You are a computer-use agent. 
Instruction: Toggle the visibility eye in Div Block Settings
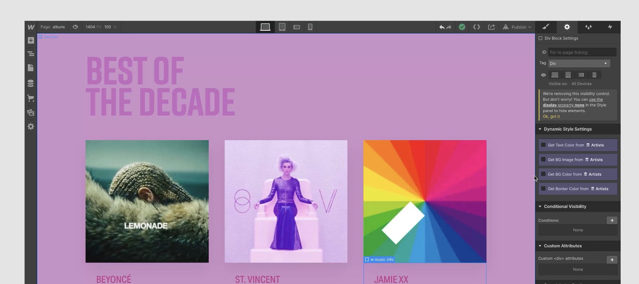(543, 75)
